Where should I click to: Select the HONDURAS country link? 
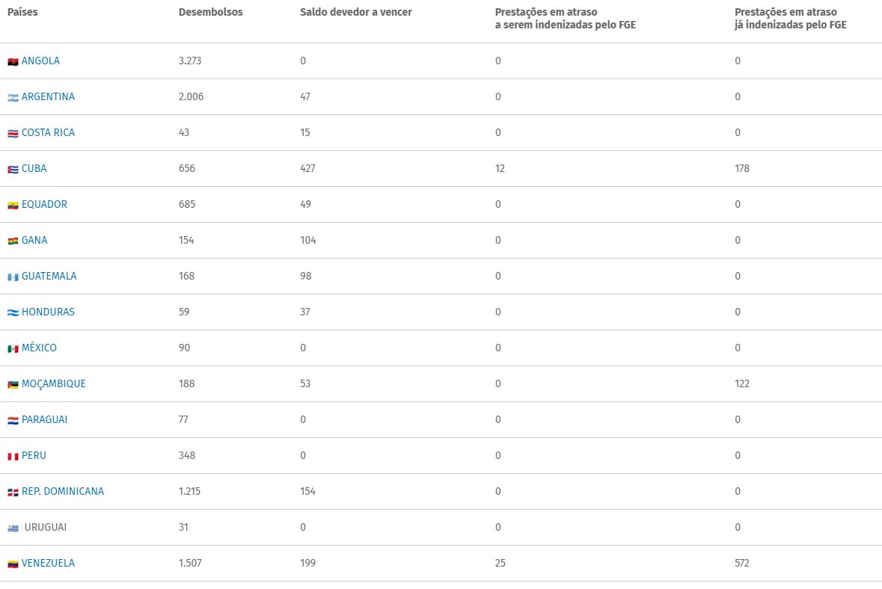tap(48, 312)
